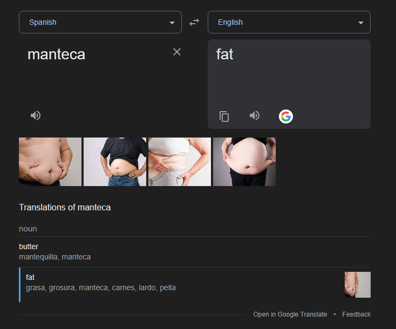Open the first shirtless belly image
Image resolution: width=396 pixels, height=329 pixels.
pyautogui.click(x=50, y=162)
